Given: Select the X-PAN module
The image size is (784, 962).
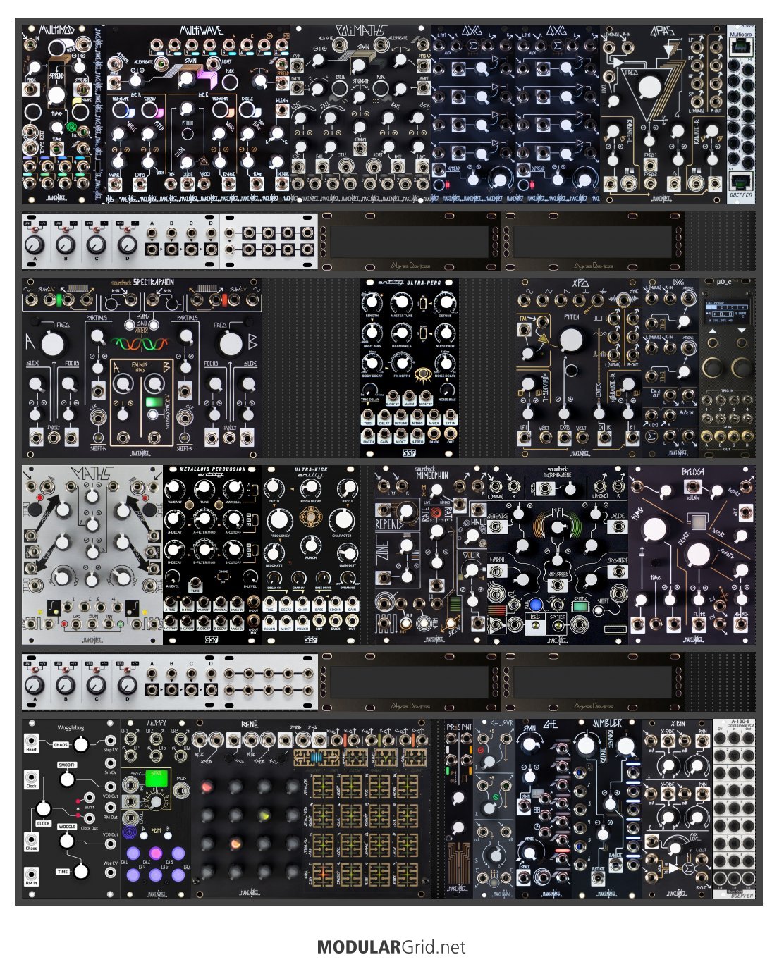Looking at the screenshot, I should click(x=678, y=808).
